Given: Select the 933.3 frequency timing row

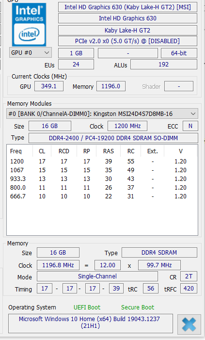Looking at the screenshot, I should 102,178.
